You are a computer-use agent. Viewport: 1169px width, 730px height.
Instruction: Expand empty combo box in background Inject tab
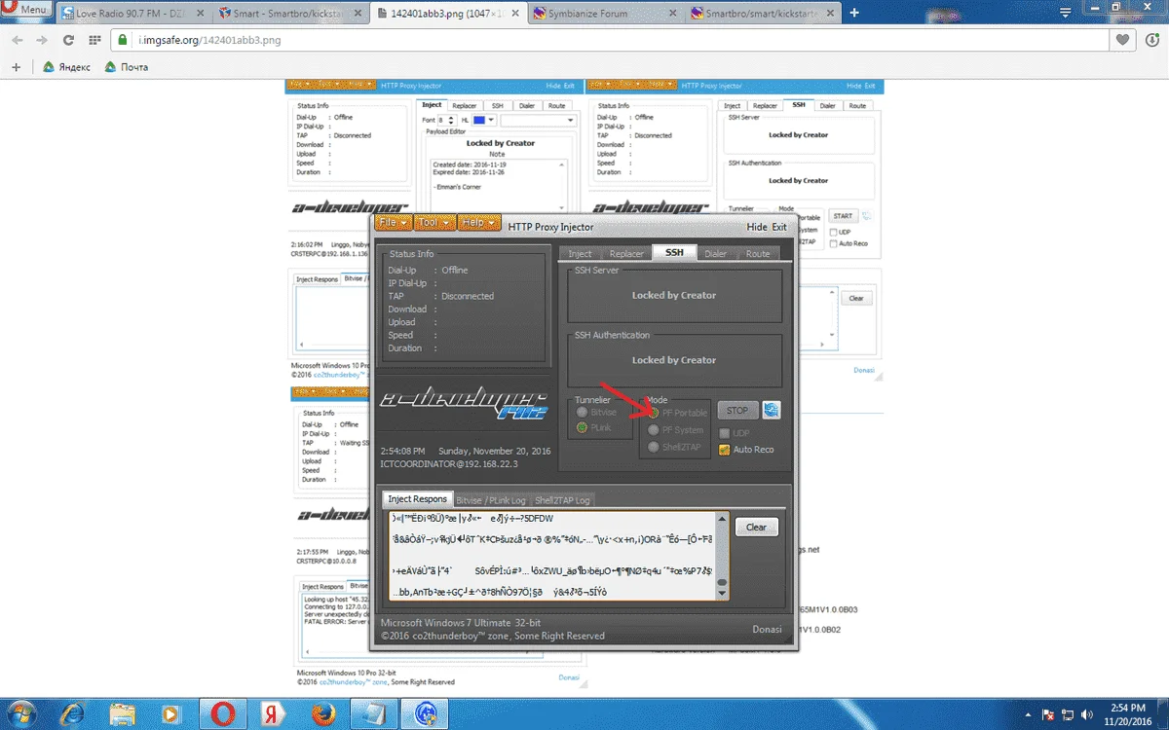coord(539,120)
